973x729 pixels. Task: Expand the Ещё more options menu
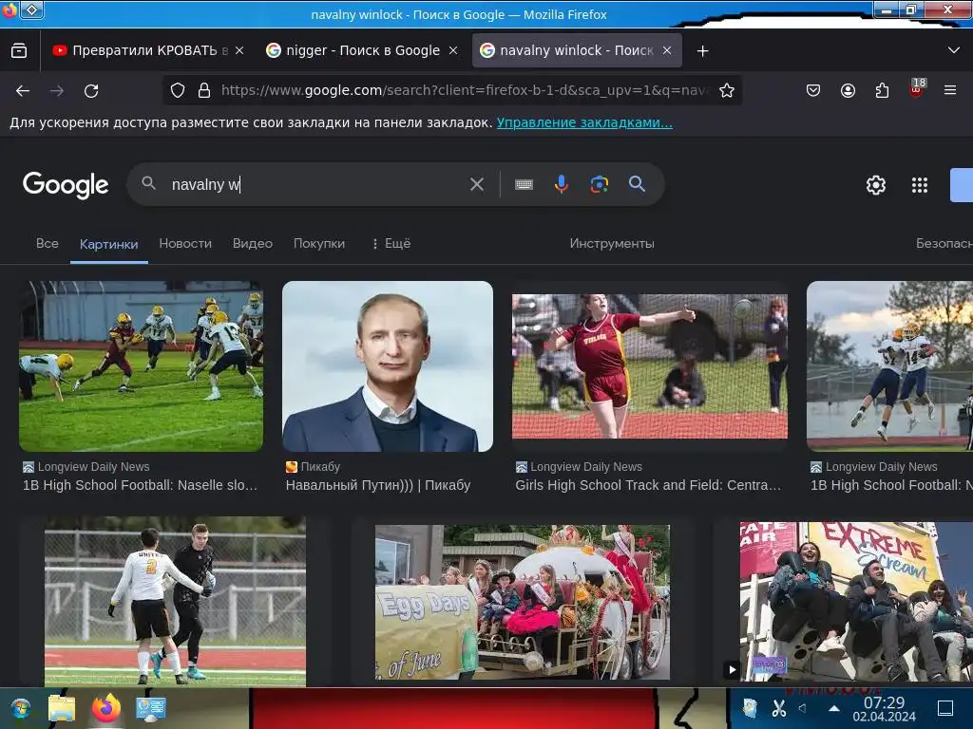click(391, 243)
